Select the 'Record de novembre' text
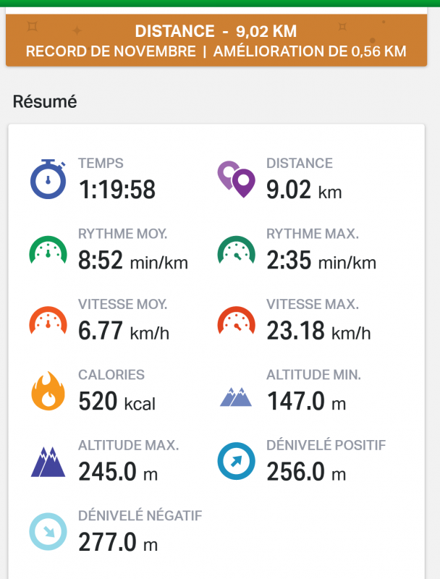The image size is (440, 579). point(111,51)
